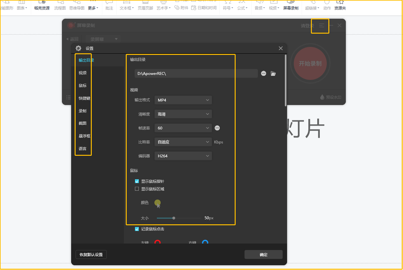Uncheck 显示鼠标指针 checkbox

tap(137, 181)
